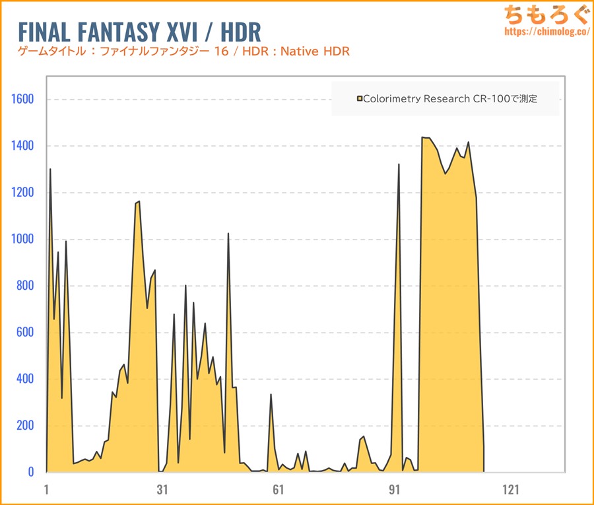Click the 1600 y-axis label
Screen dimensions: 594x505
click(20, 100)
